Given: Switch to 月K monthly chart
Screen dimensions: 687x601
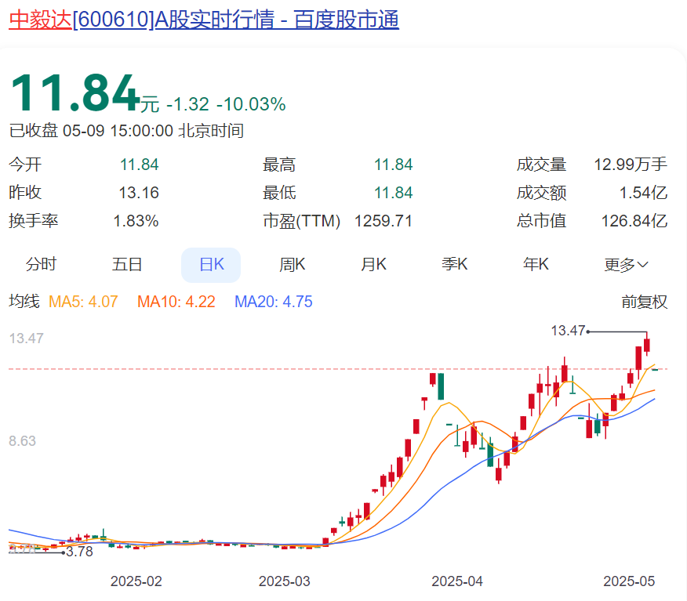Looking at the screenshot, I should (373, 265).
